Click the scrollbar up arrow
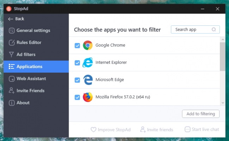229x141 pixels. (223, 39)
